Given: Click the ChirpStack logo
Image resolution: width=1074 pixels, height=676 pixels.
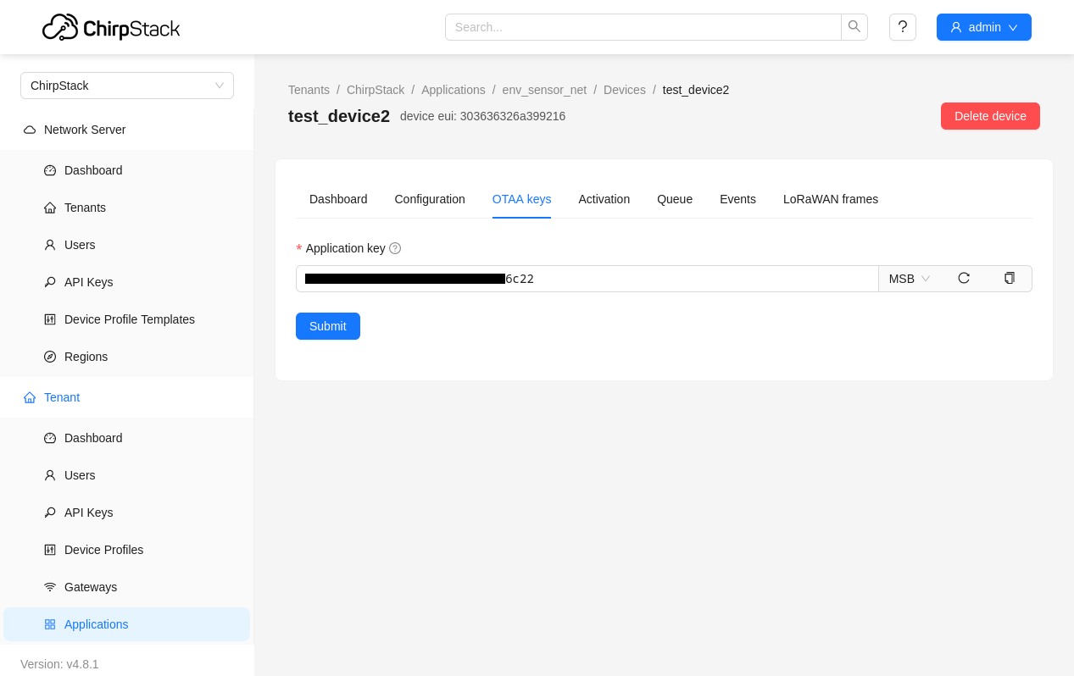Looking at the screenshot, I should click(111, 27).
